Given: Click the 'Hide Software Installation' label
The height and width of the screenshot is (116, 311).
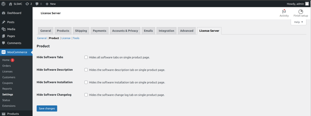Looking at the screenshot, I should point(55,82).
